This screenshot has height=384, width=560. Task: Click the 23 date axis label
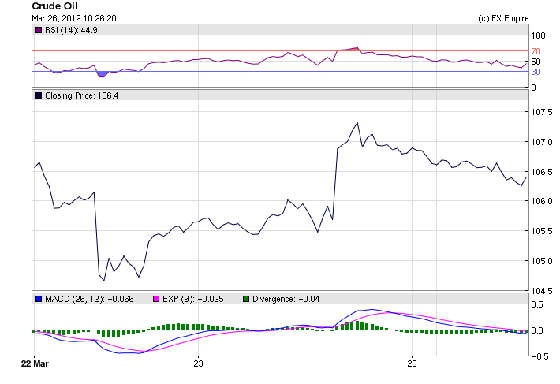[198, 363]
